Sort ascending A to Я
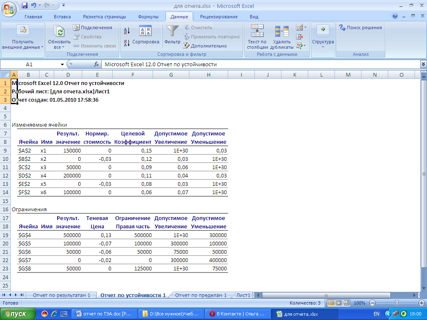Viewport: 427px width, 320px height. pyautogui.click(x=127, y=31)
